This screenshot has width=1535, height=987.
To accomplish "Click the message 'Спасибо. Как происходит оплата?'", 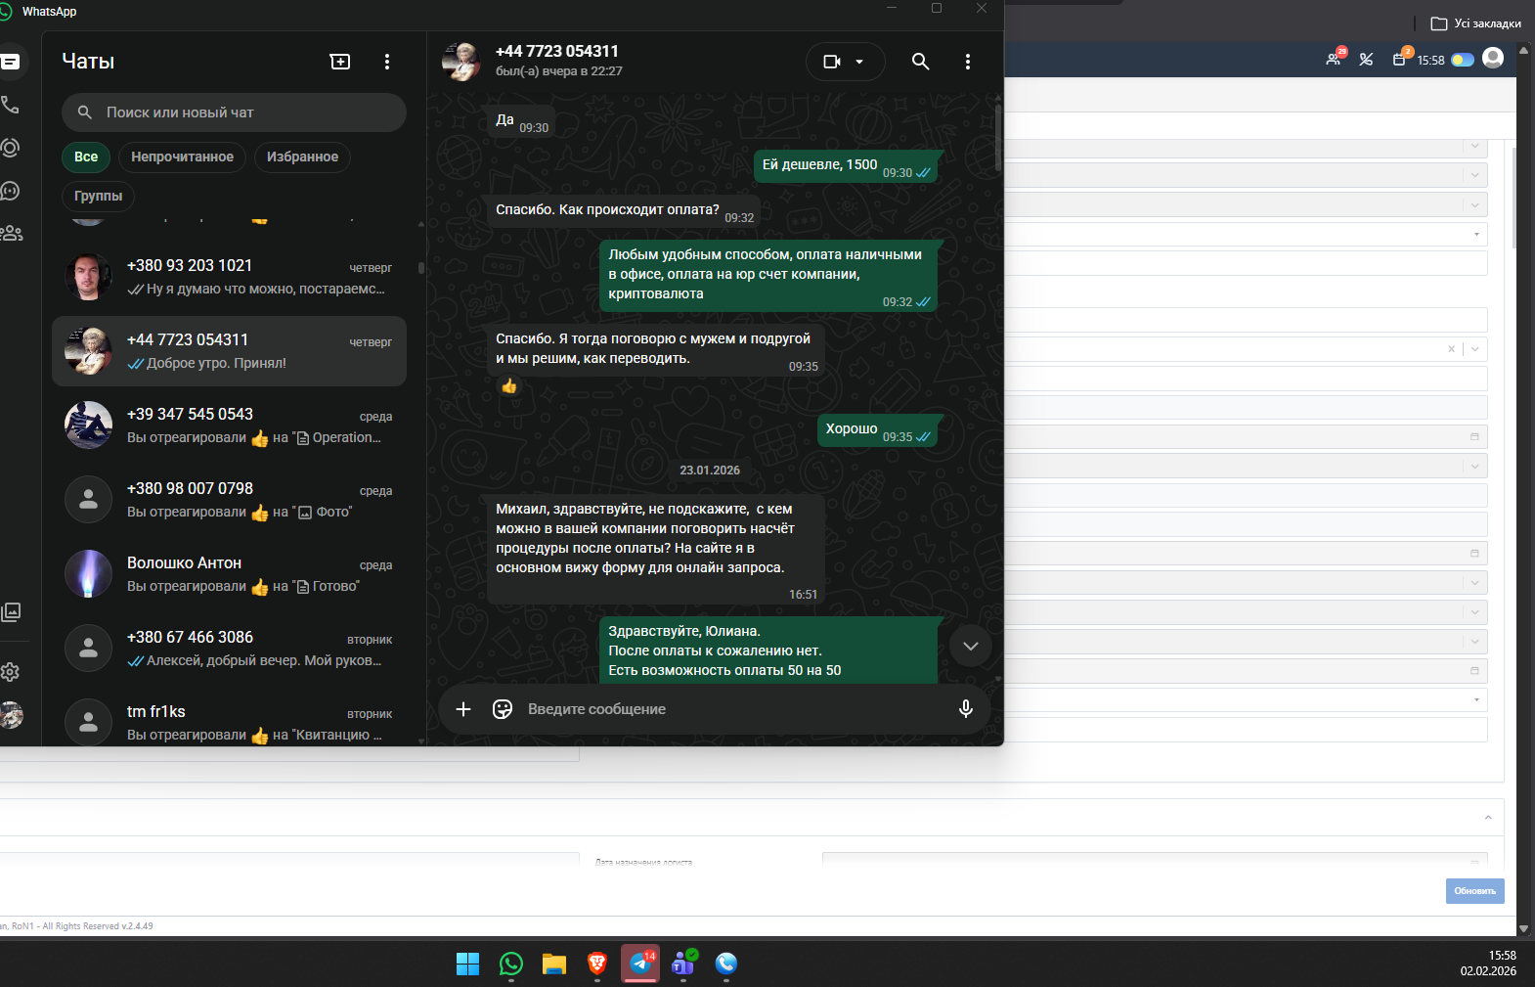I will click(624, 211).
